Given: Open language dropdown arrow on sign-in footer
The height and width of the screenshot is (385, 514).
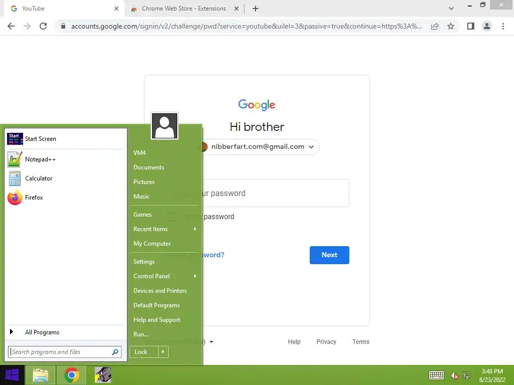Looking at the screenshot, I should click(211, 342).
